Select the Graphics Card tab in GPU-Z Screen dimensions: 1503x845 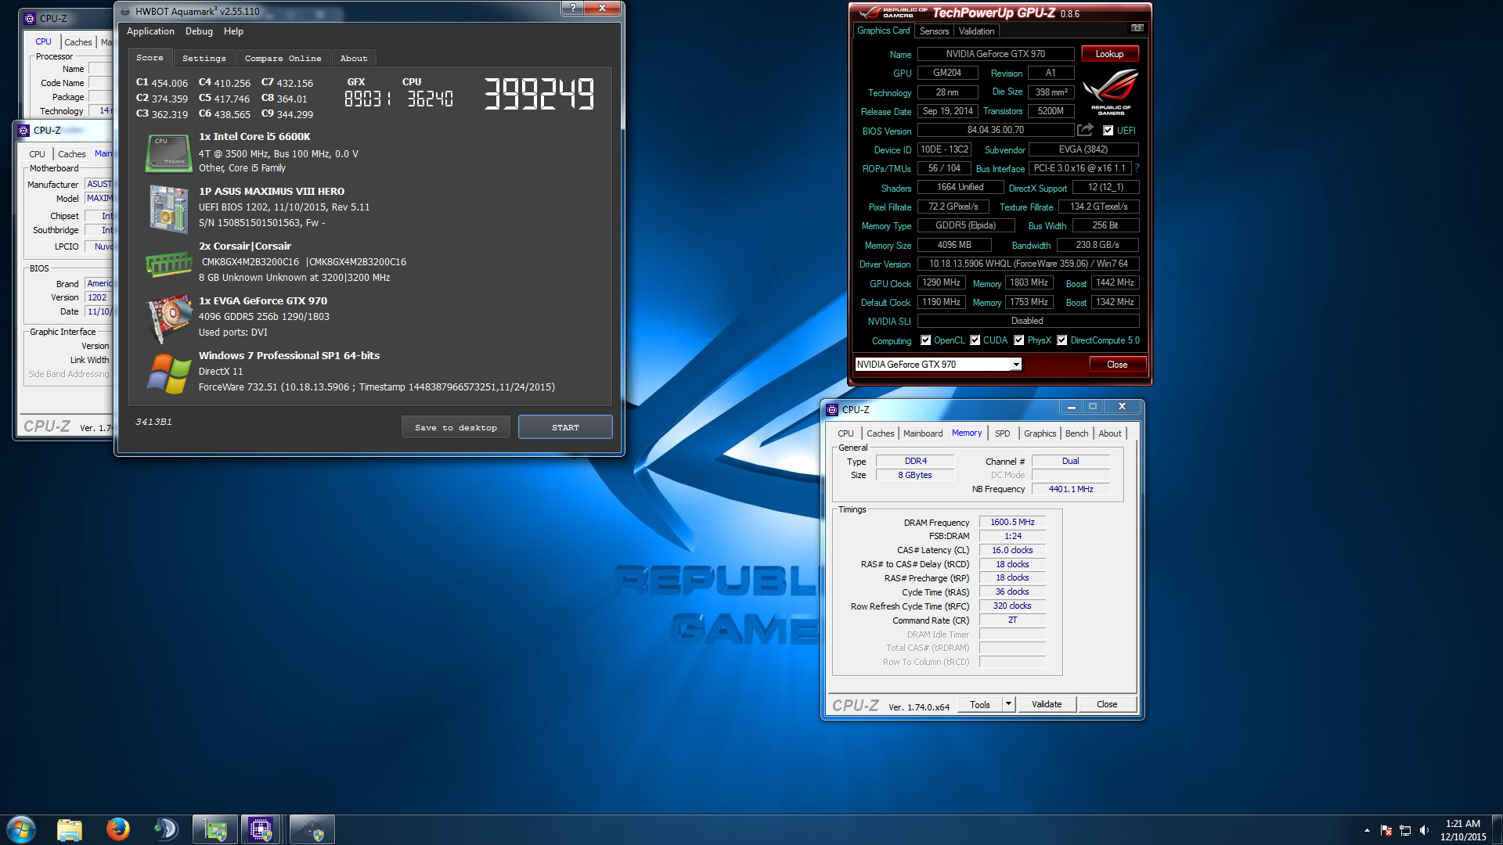coord(883,31)
